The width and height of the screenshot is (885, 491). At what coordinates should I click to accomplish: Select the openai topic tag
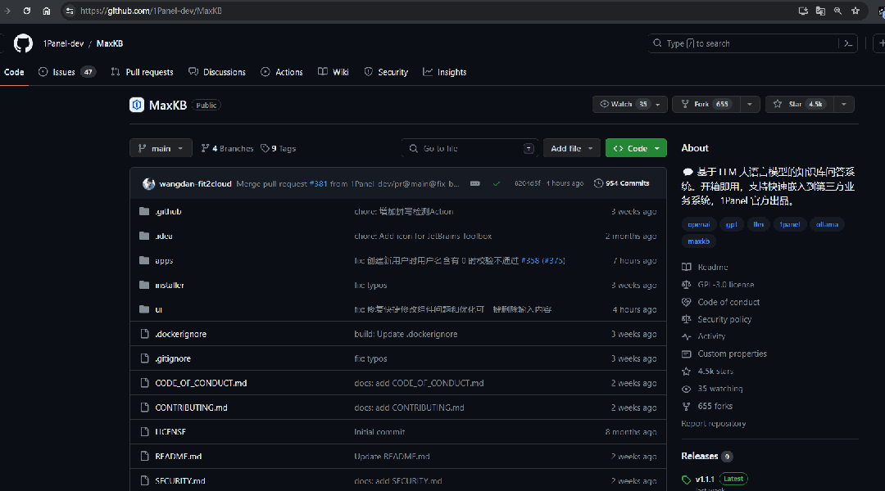(699, 224)
